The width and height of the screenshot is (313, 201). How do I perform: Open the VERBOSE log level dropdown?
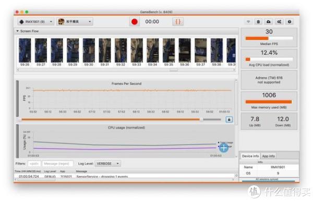pos(107,164)
